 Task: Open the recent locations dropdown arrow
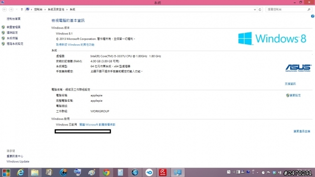(x=16, y=9)
